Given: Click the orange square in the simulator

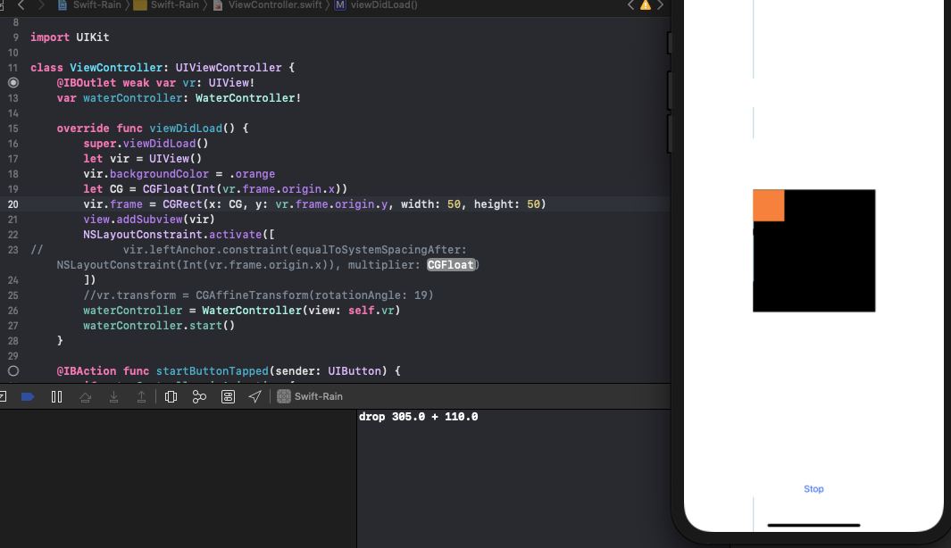Looking at the screenshot, I should [x=768, y=205].
